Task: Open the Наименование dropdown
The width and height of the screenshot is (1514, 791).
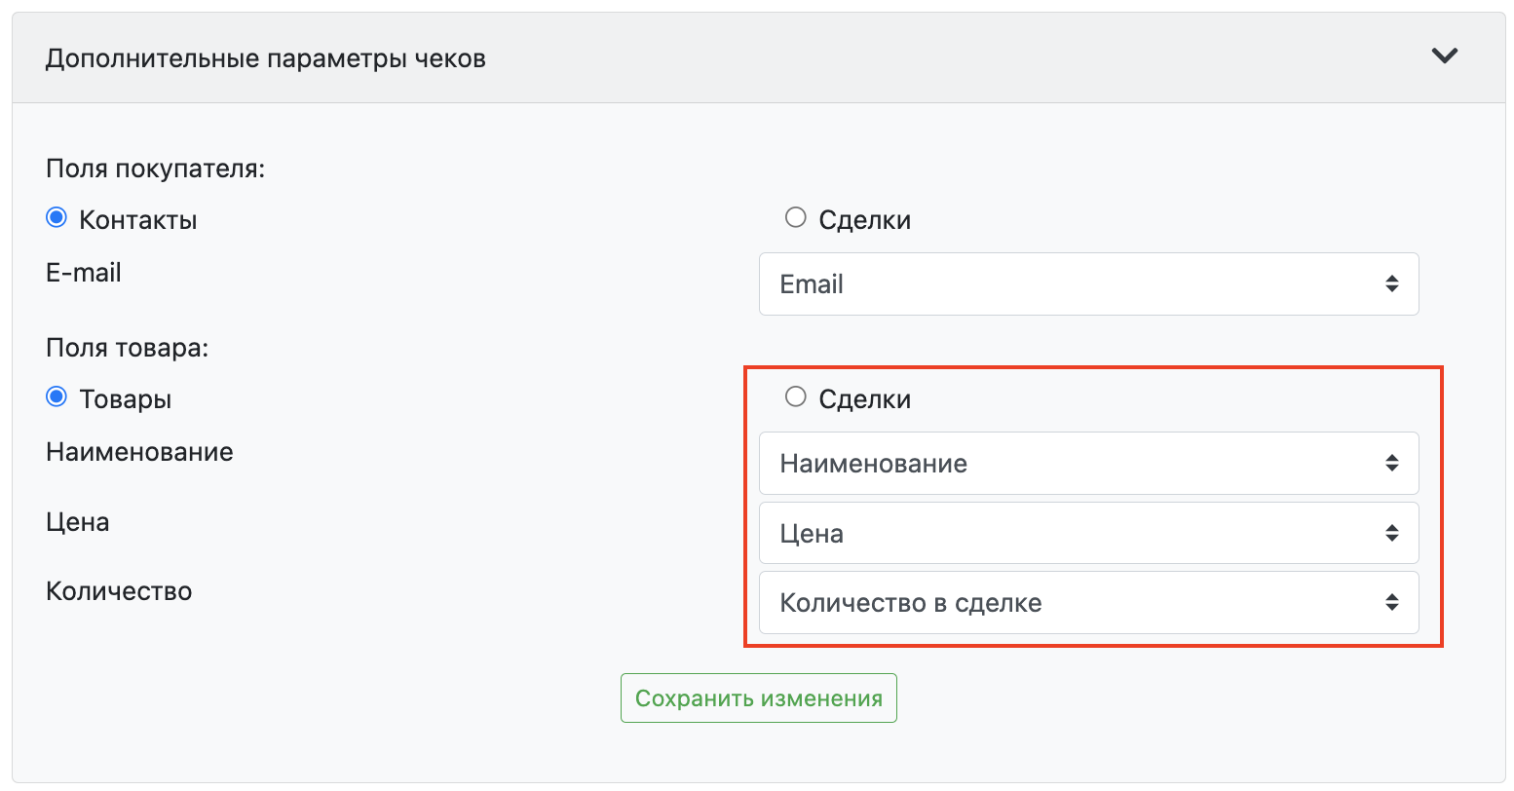Action: pos(1088,464)
